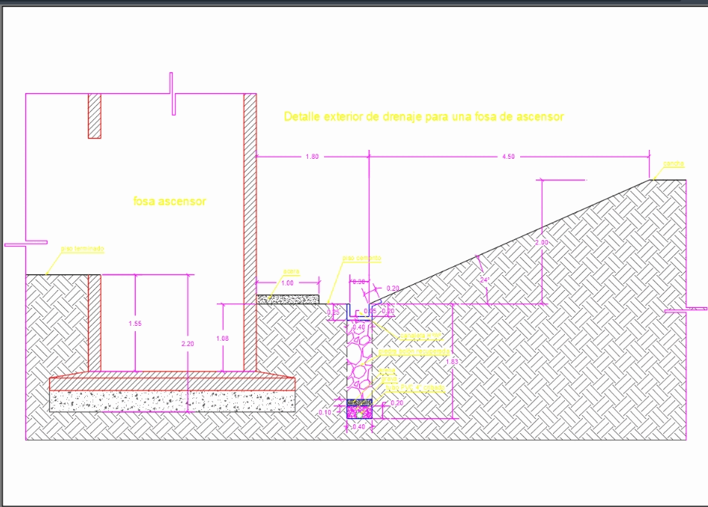
Task: Click the 'tubo PVC 4" cribado' annotation
Action: point(416,387)
